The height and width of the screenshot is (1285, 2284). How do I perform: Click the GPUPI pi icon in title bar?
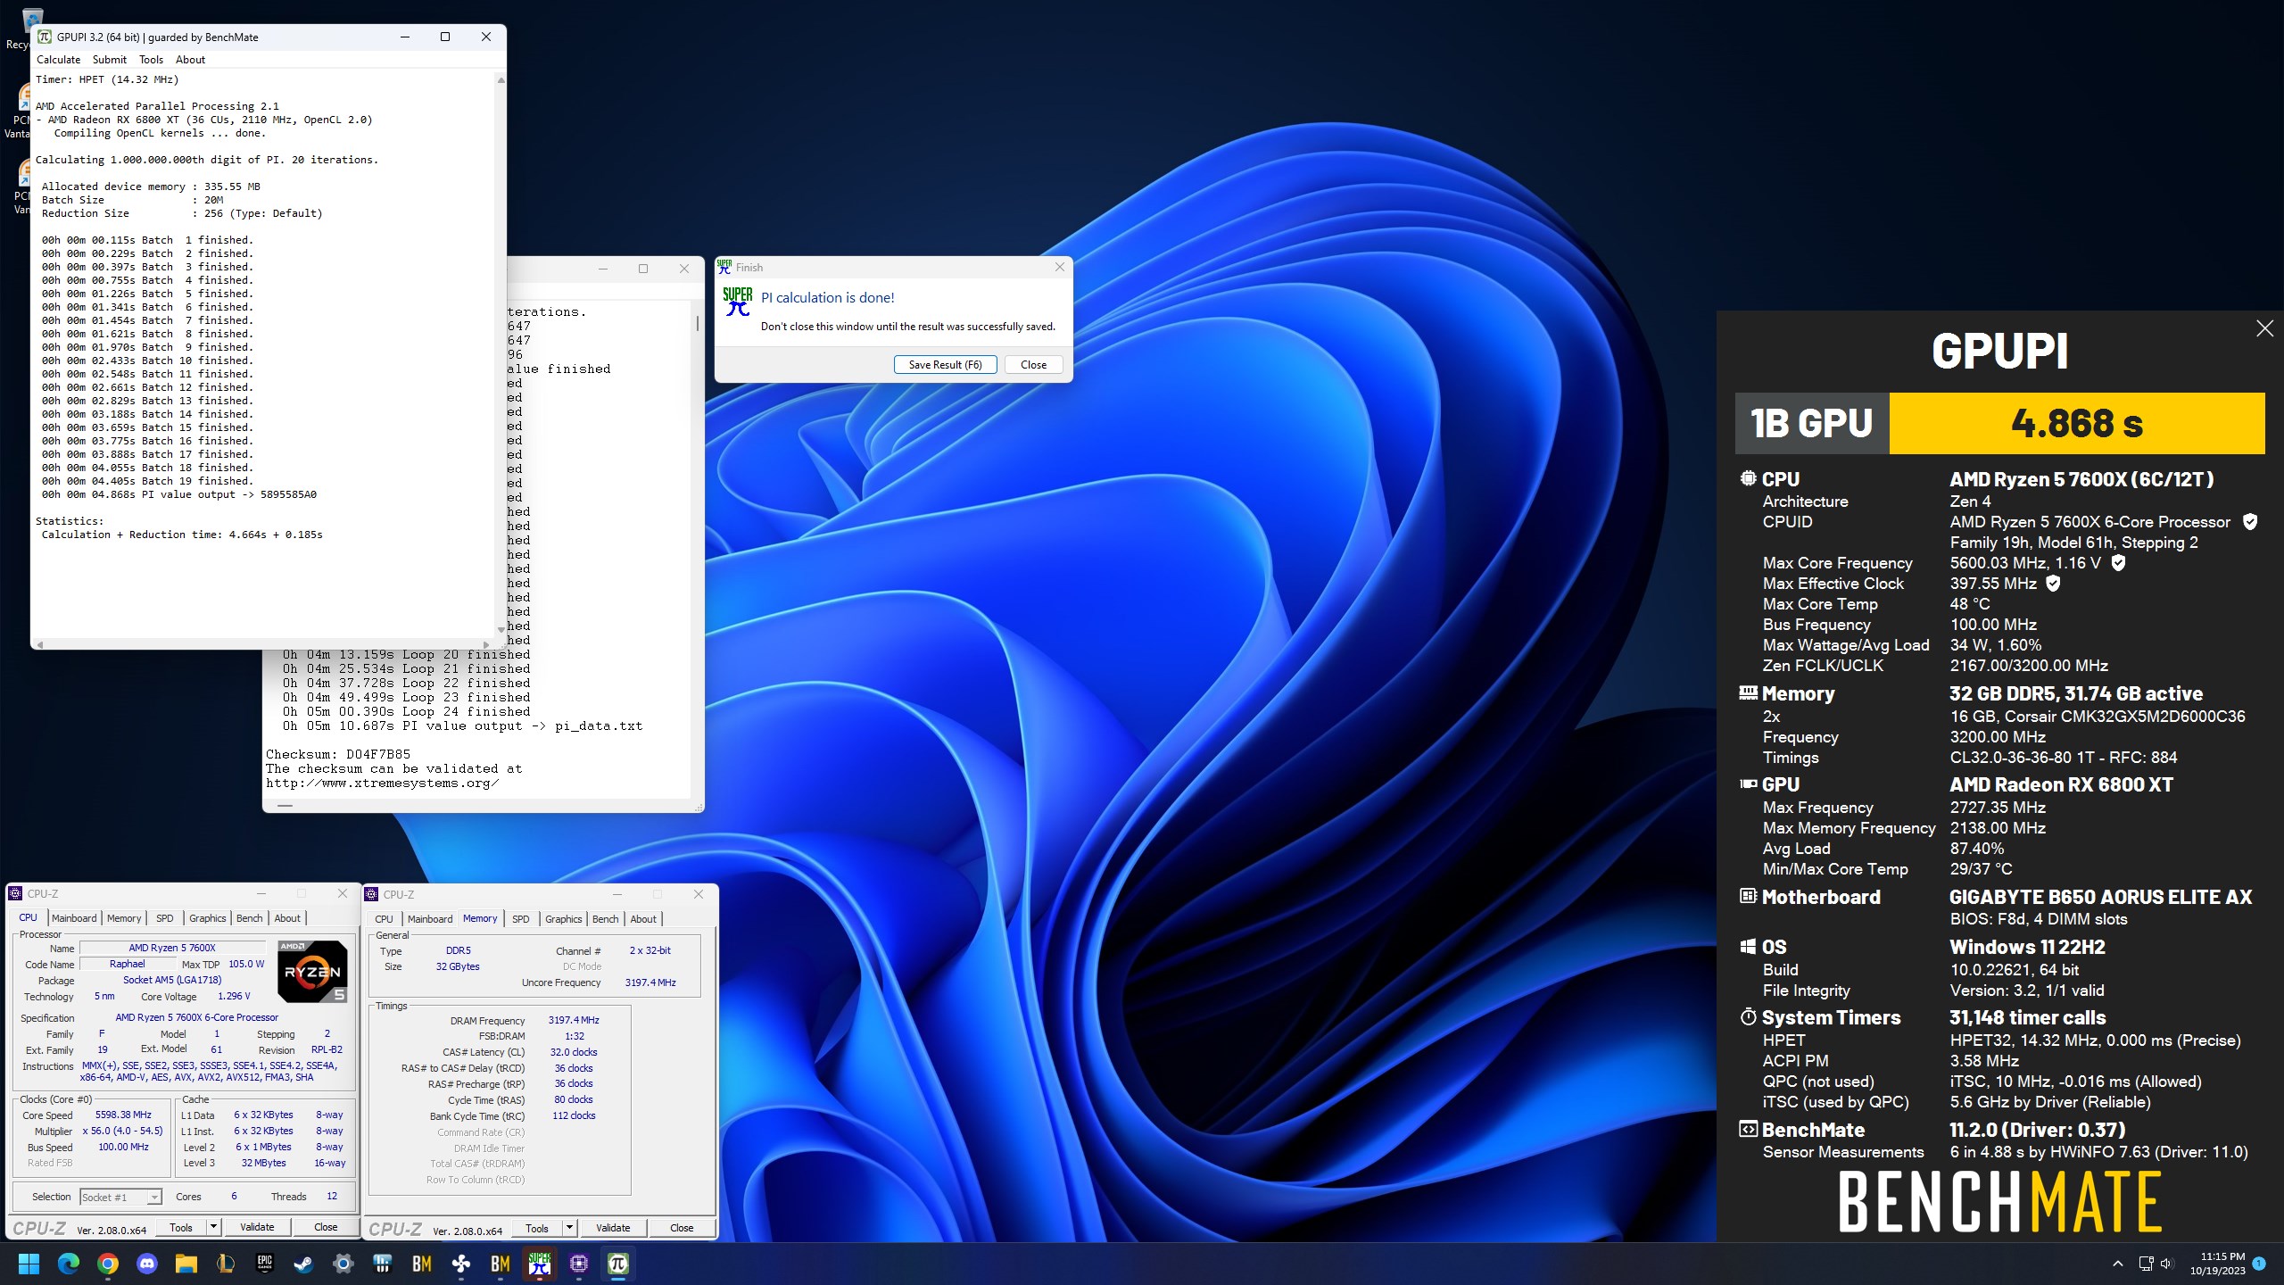pyautogui.click(x=45, y=37)
